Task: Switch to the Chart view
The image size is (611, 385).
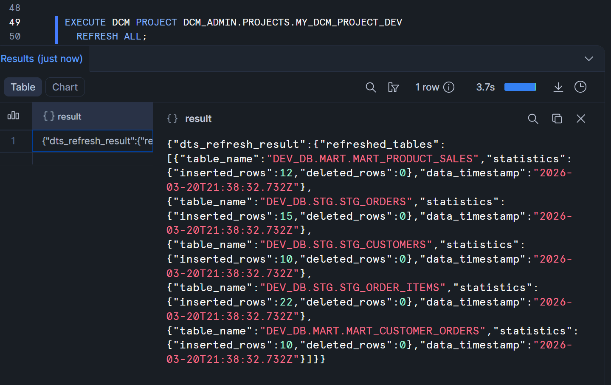Action: [65, 87]
